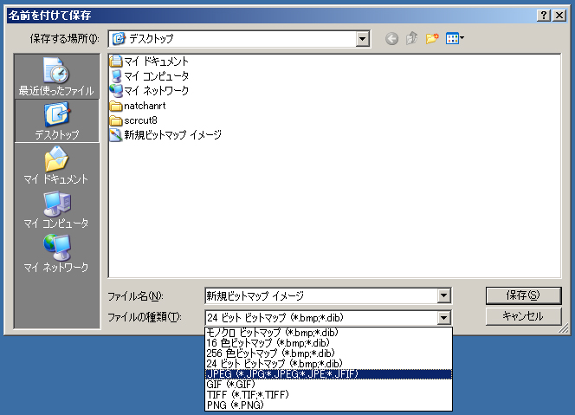Expand the 保存する場所 location dropdown
The image size is (575, 415).
362,39
